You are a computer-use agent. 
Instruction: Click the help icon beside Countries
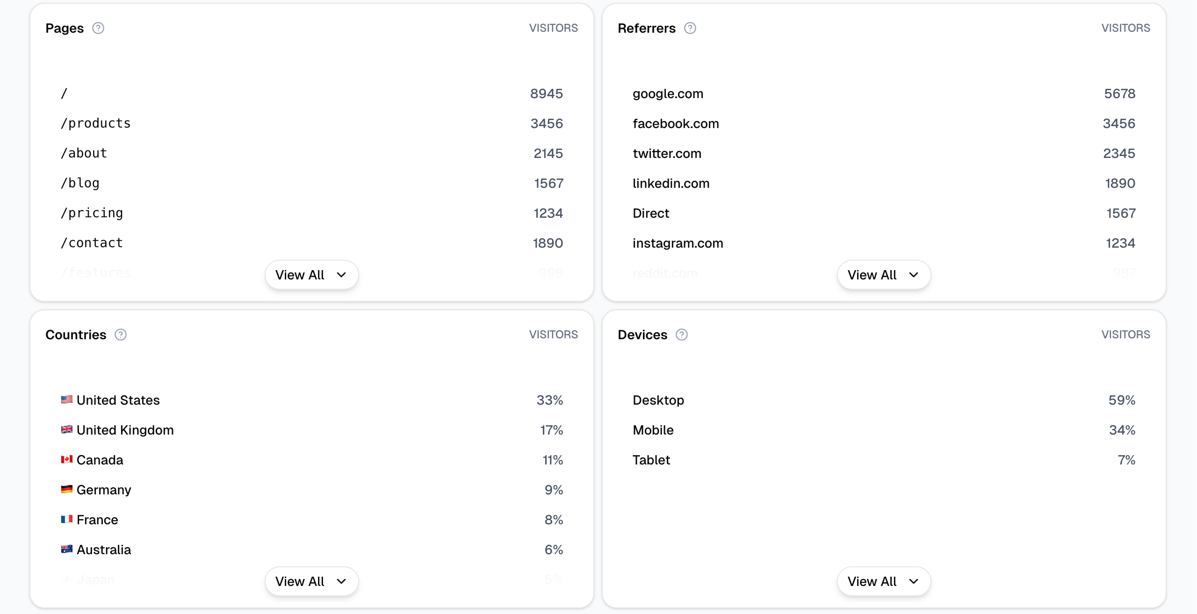121,335
